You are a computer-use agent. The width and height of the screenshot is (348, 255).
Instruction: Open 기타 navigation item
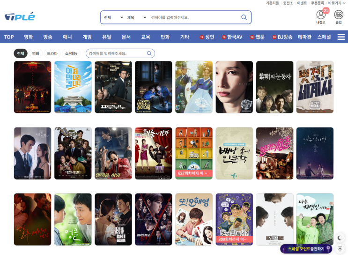pyautogui.click(x=185, y=37)
